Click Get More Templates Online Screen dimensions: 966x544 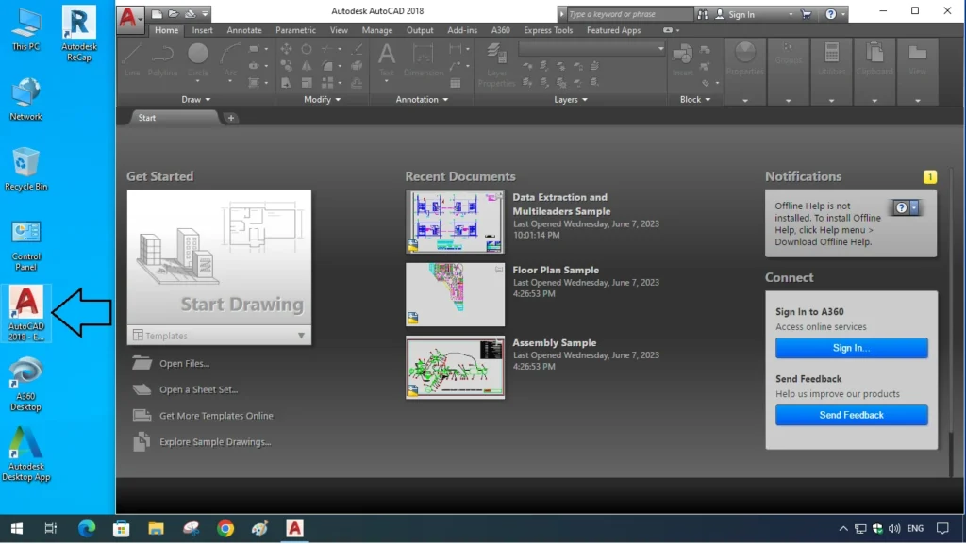216,416
